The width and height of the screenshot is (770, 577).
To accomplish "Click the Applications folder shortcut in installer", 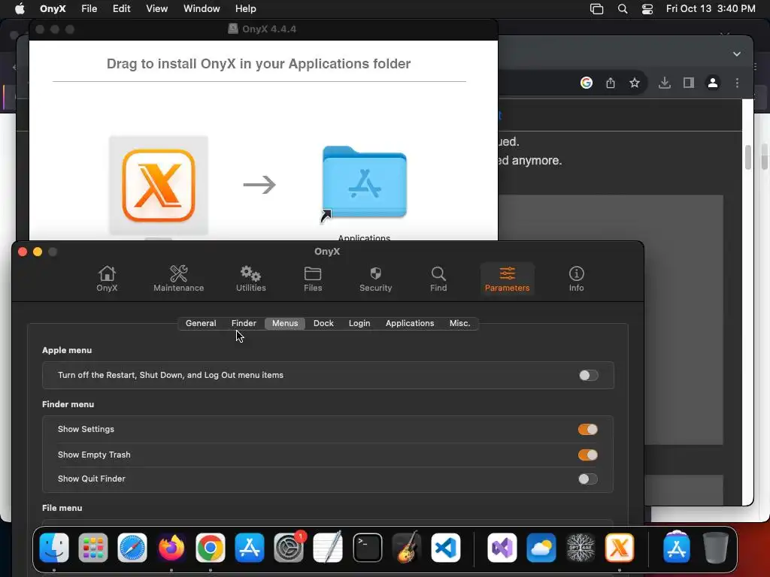I will [365, 183].
